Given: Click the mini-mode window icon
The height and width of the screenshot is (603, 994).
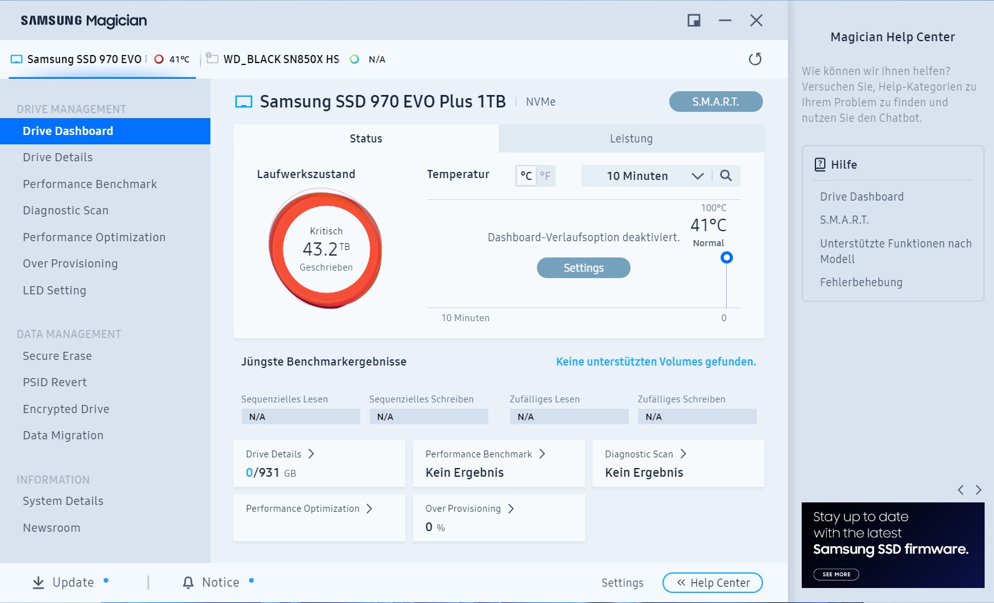Looking at the screenshot, I should (694, 21).
